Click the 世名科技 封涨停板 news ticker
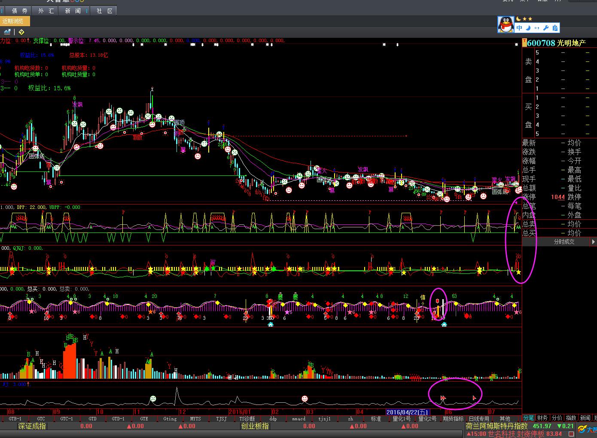 coord(516,434)
